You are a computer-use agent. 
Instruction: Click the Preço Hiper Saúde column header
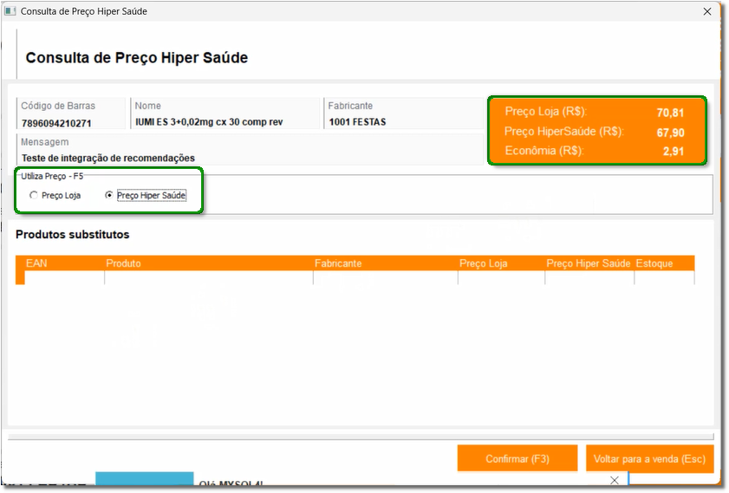pyautogui.click(x=588, y=263)
